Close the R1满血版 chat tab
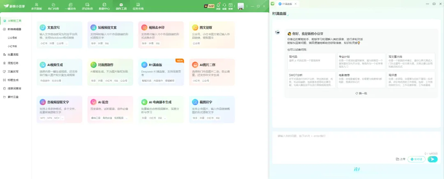The height and width of the screenshot is (179, 444). [296, 4]
